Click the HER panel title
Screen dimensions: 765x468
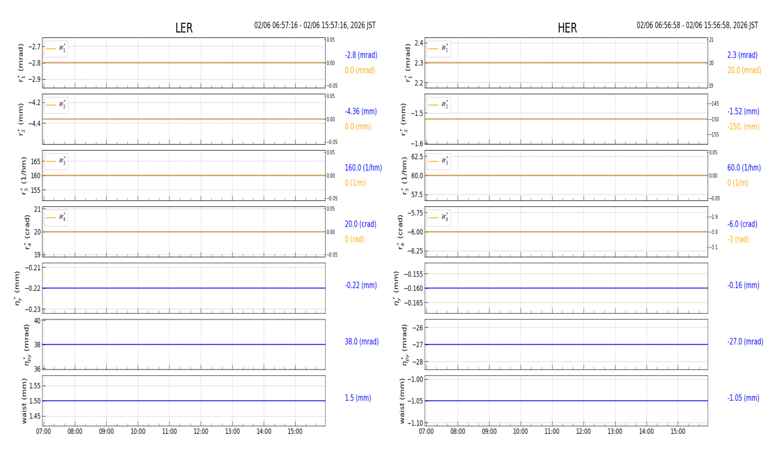point(567,28)
